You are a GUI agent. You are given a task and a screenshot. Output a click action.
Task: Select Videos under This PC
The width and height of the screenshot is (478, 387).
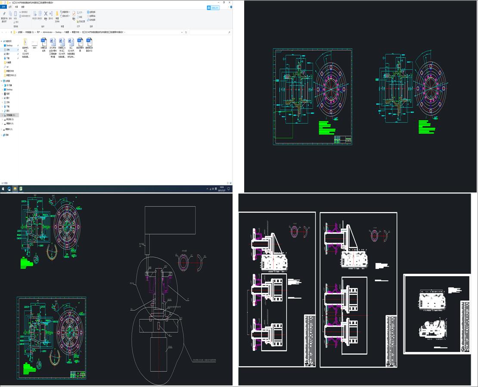pyautogui.click(x=8, y=94)
